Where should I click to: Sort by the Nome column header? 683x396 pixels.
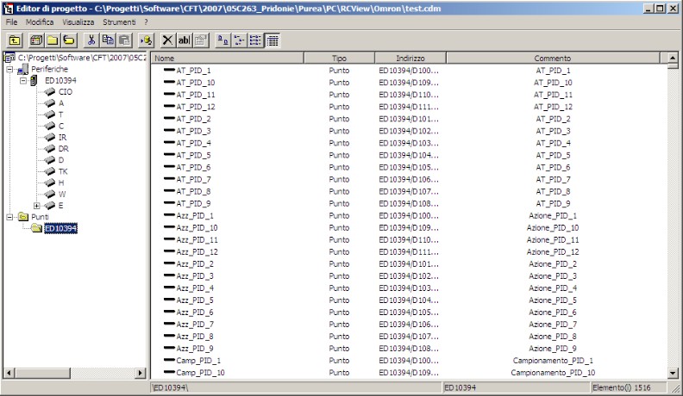pos(228,58)
